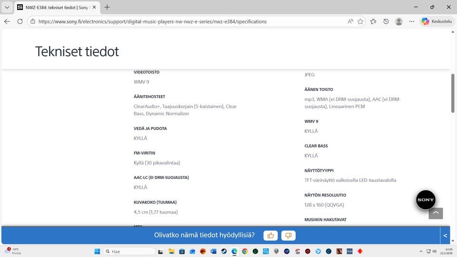Screen dimensions: 457x257
Task: View site information lock icon
Action: click(x=33, y=21)
